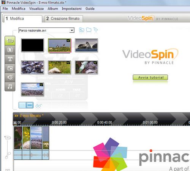
Task: Switch album to thumbnail icon view
Action: pos(30,105)
